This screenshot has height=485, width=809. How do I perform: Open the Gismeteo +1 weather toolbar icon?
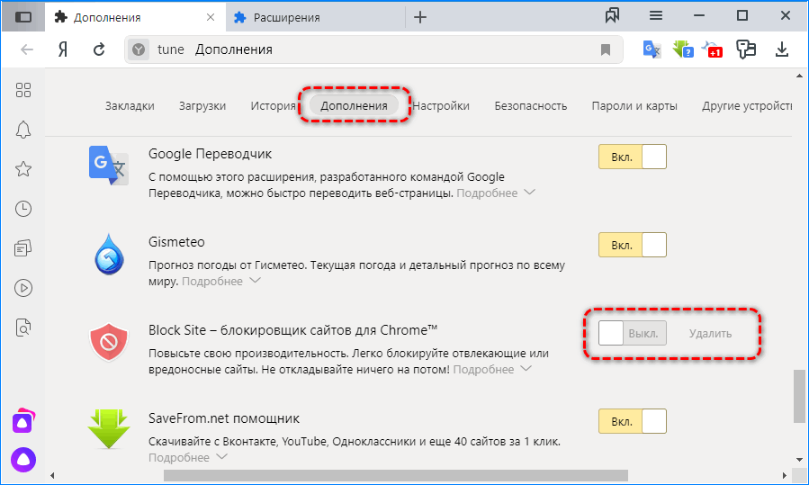(713, 49)
